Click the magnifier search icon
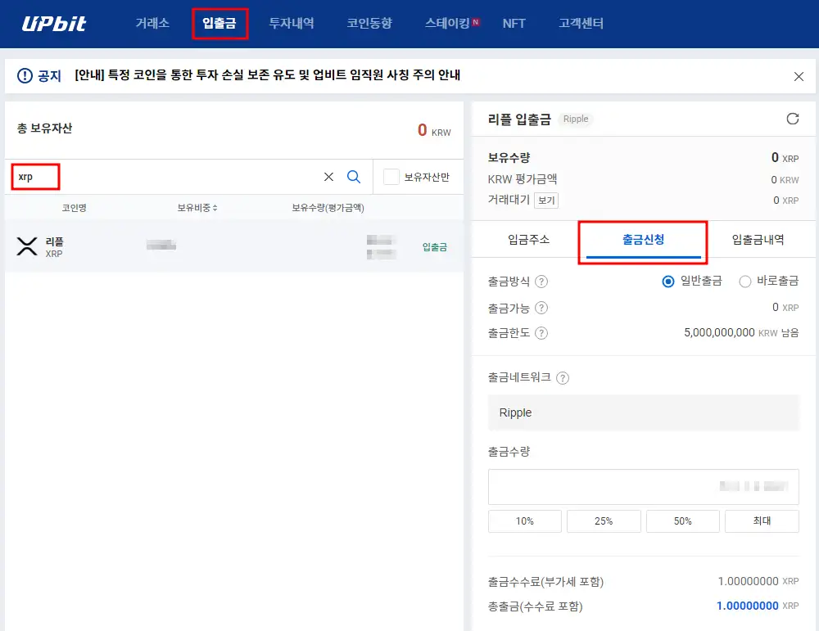The image size is (819, 631). click(x=354, y=177)
